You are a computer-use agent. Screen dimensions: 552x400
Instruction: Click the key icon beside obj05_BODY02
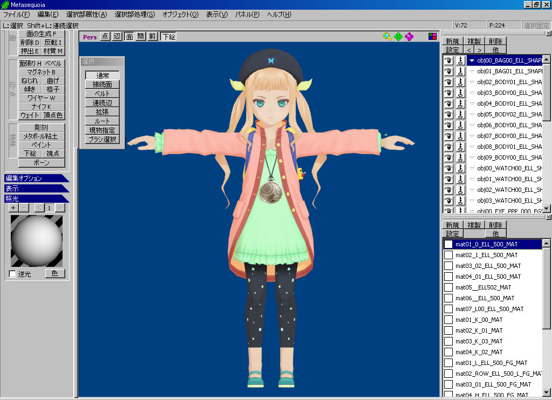(x=460, y=114)
